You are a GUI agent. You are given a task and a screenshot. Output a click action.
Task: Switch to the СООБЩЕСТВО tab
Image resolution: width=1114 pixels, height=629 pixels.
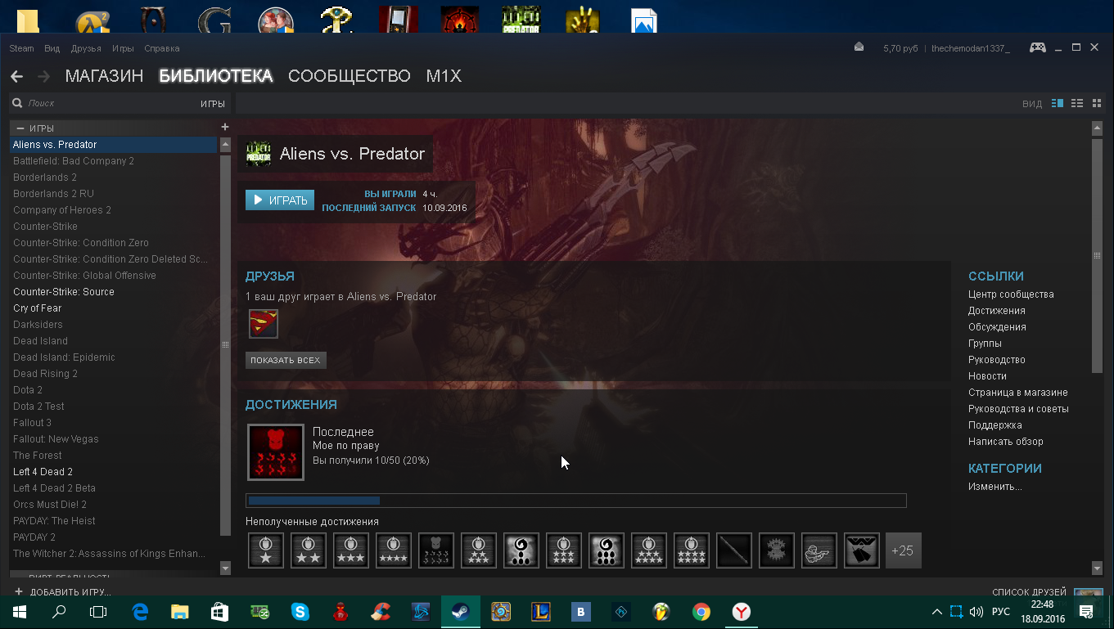(x=350, y=76)
